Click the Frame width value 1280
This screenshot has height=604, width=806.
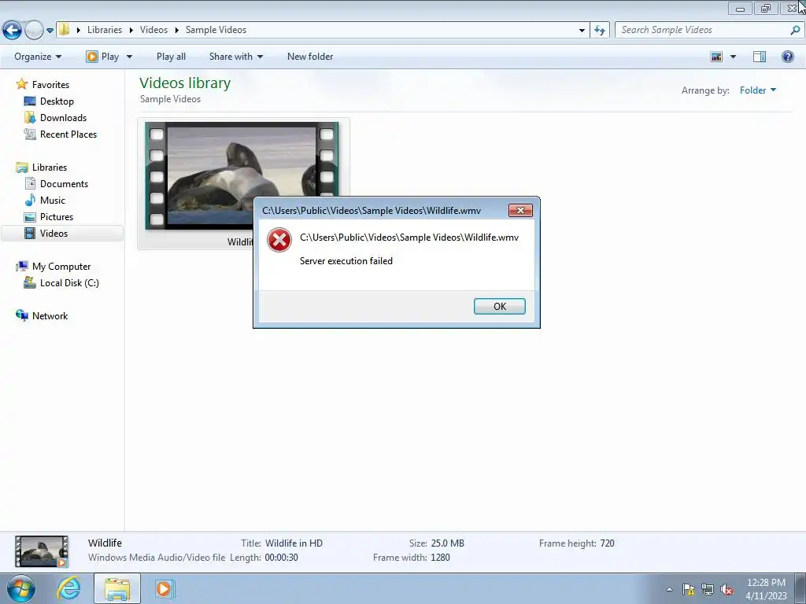coord(440,558)
